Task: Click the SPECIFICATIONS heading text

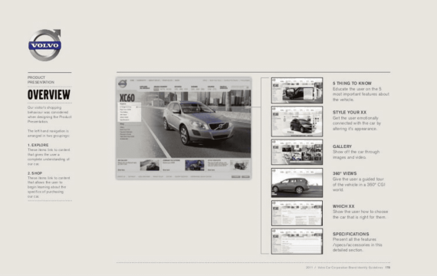Action: [x=350, y=234]
